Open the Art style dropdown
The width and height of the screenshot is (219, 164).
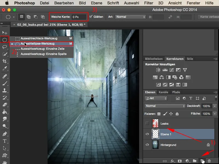130,17
